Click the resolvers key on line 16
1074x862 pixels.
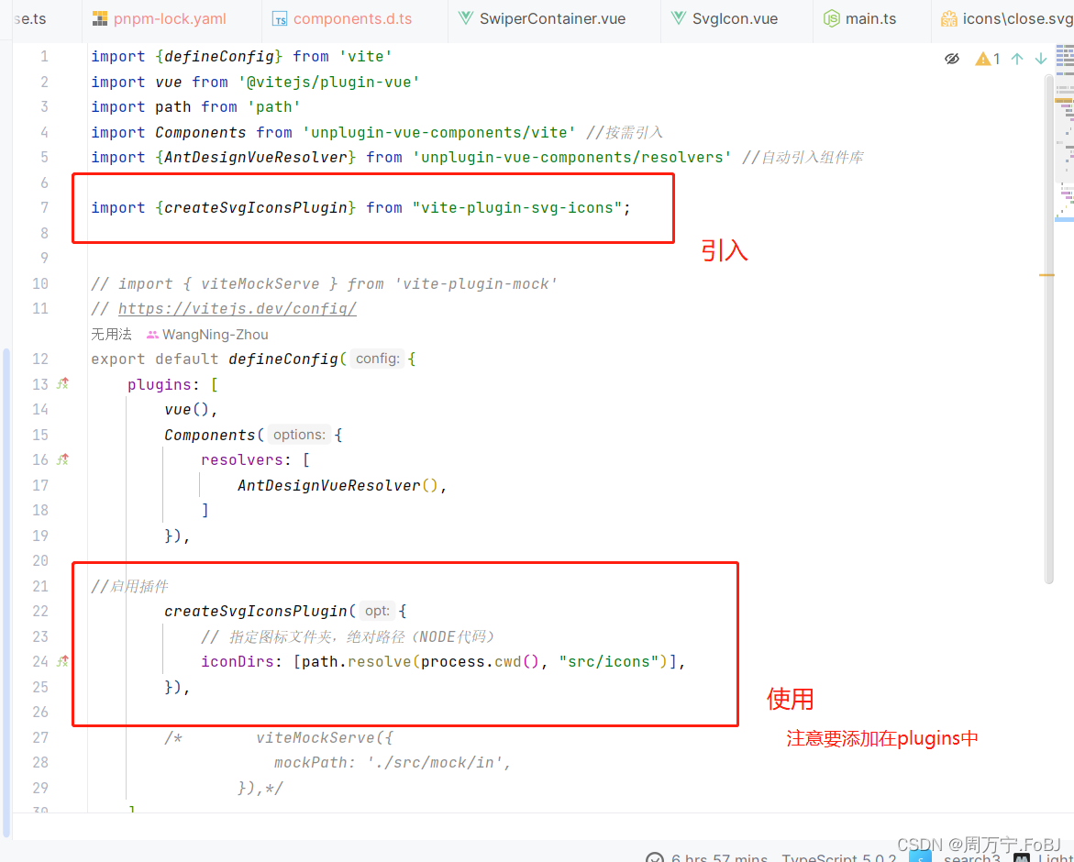click(242, 460)
